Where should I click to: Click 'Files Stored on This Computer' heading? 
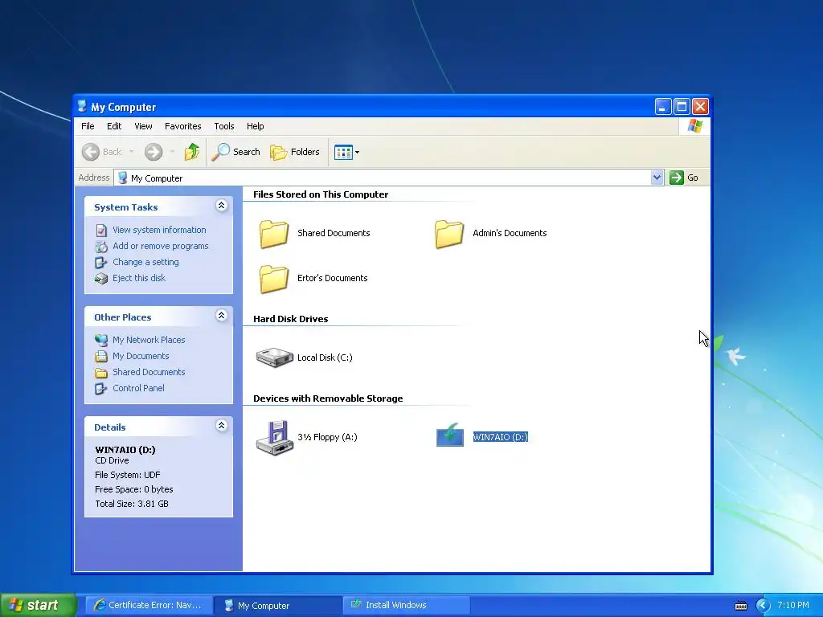[321, 194]
